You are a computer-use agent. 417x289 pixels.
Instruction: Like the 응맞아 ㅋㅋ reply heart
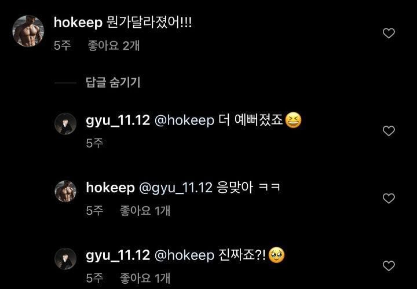pyautogui.click(x=389, y=198)
